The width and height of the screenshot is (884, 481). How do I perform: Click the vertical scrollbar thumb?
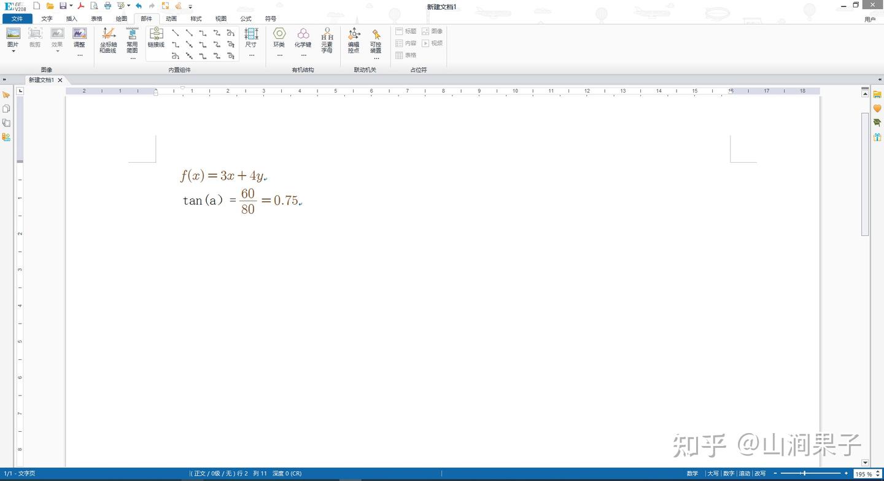coord(865,174)
